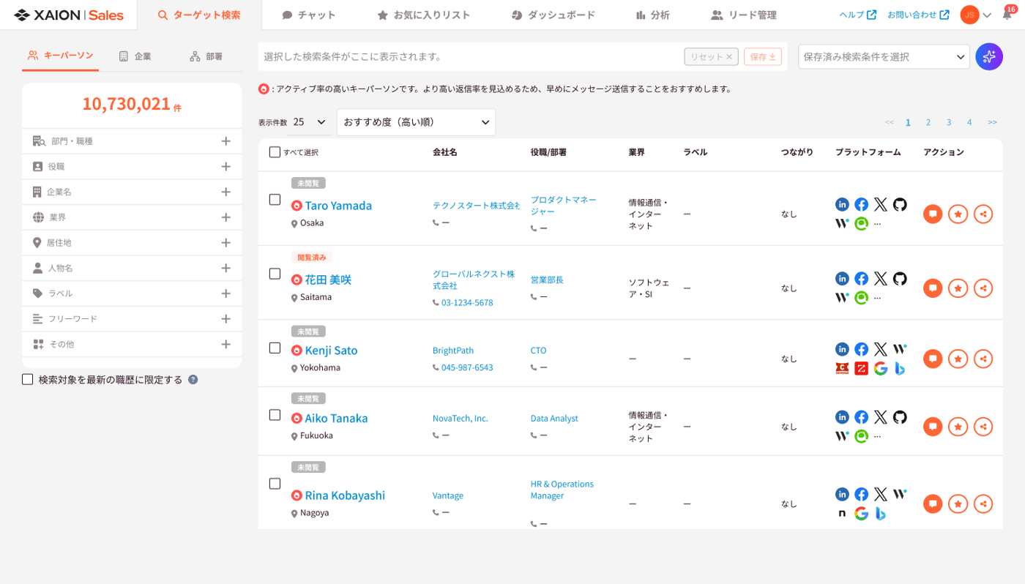Image resolution: width=1025 pixels, height=584 pixels.
Task: Open the JS user avatar menu
Action: tap(976, 15)
